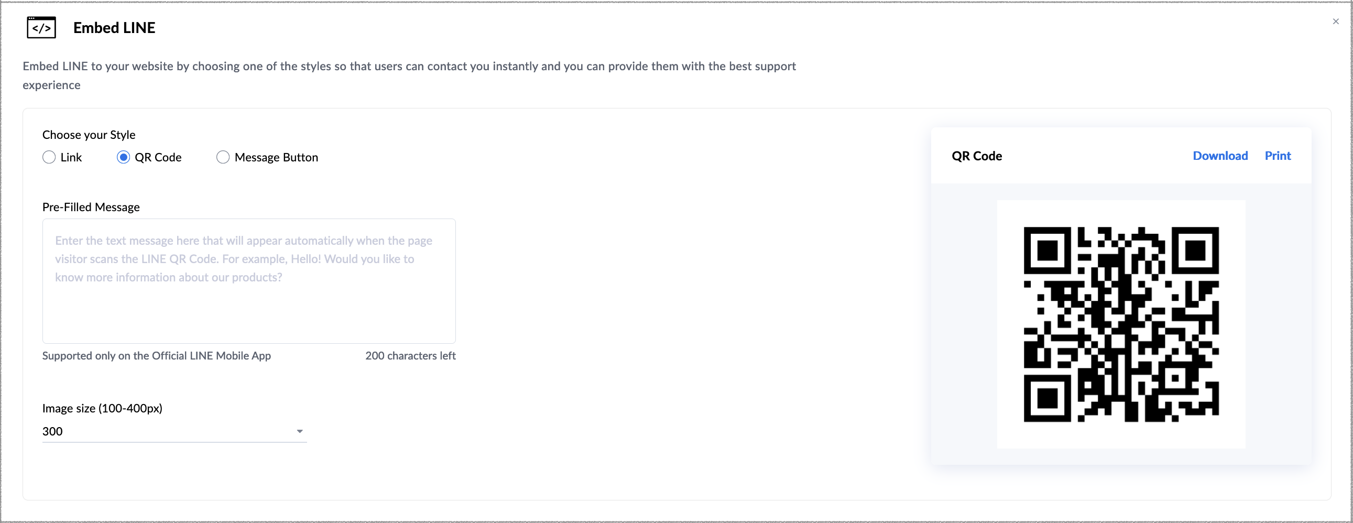Click the Choose your Style heading
Screen dimensions: 1353x523
point(89,135)
